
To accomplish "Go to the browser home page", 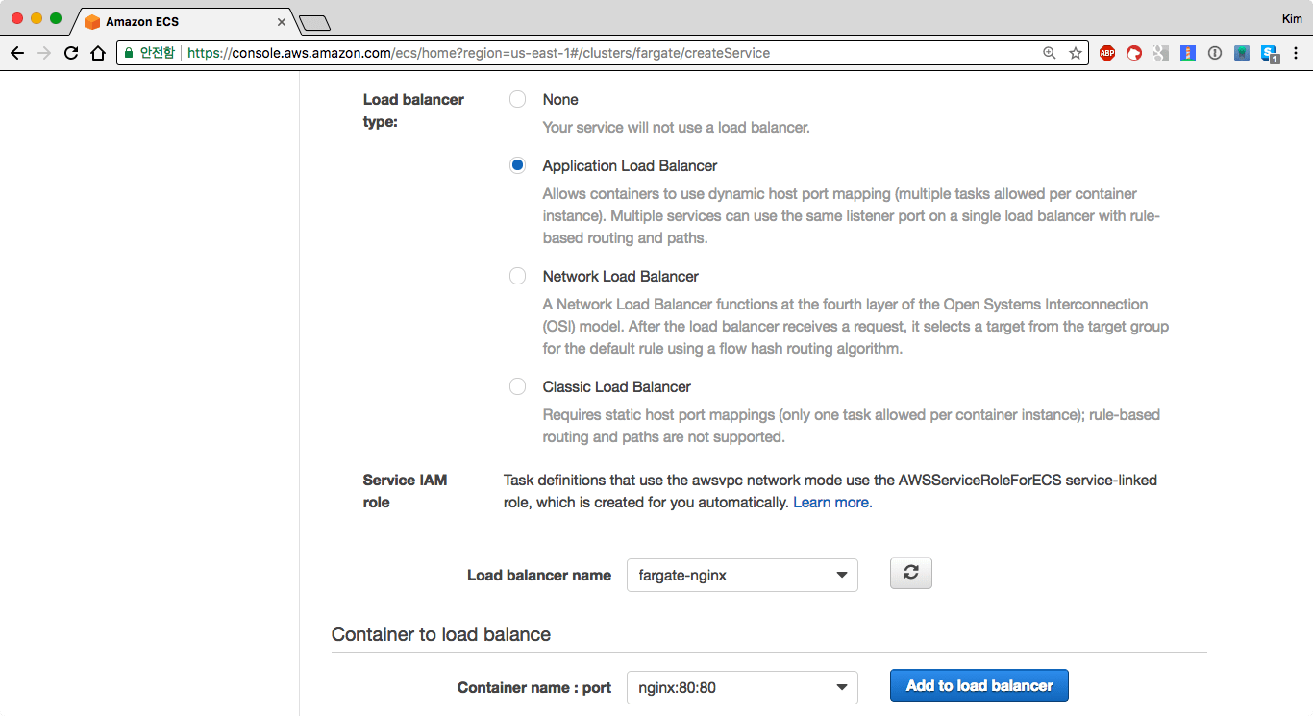I will 97,53.
